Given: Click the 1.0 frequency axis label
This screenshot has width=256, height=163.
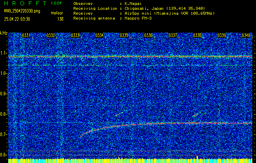Looking at the screenshot, I should pyautogui.click(x=3, y=74).
